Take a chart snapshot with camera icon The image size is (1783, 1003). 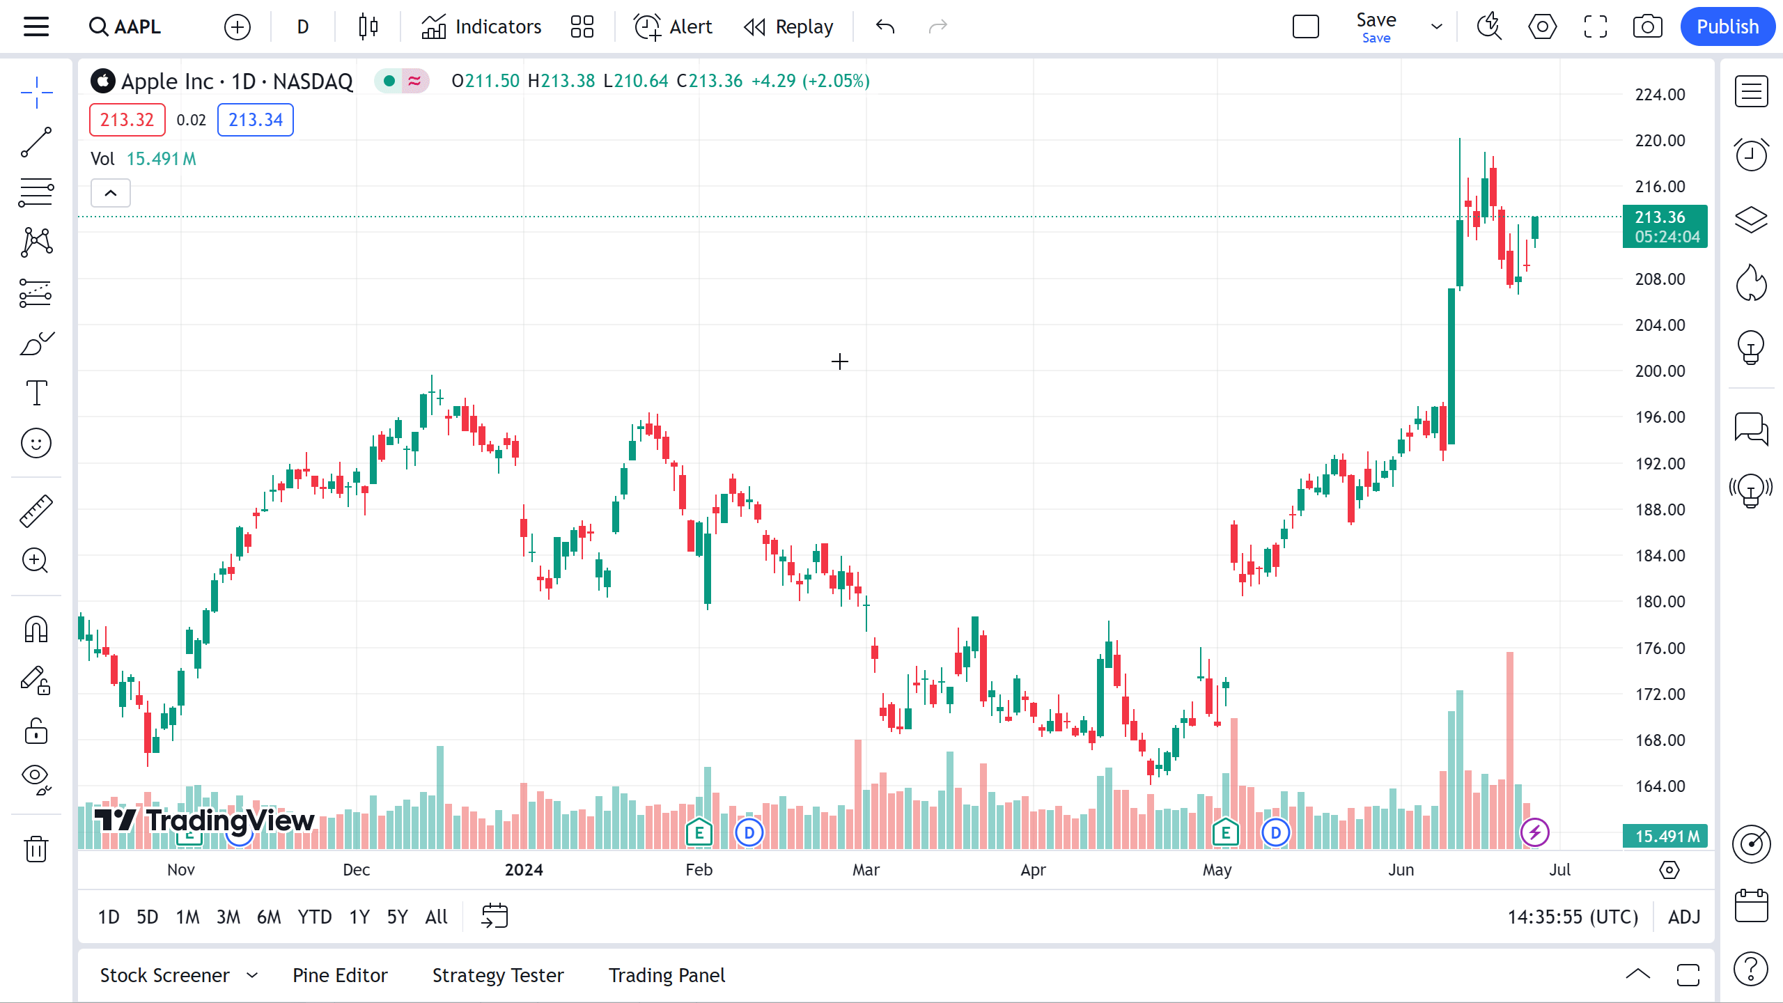click(1647, 26)
